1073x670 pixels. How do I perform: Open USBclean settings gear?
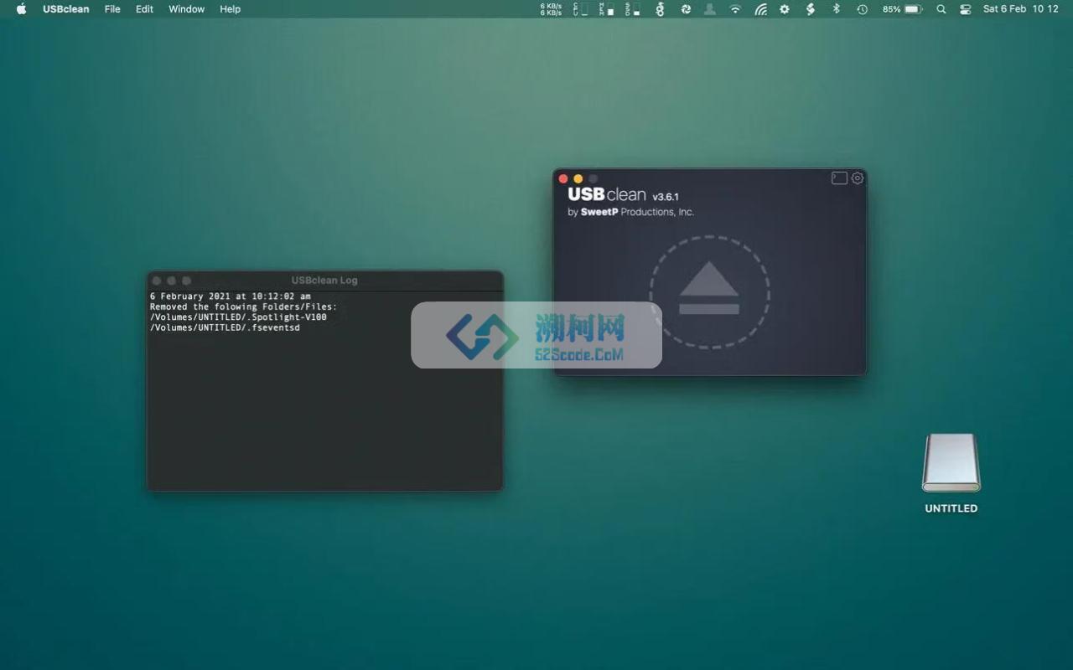(858, 178)
